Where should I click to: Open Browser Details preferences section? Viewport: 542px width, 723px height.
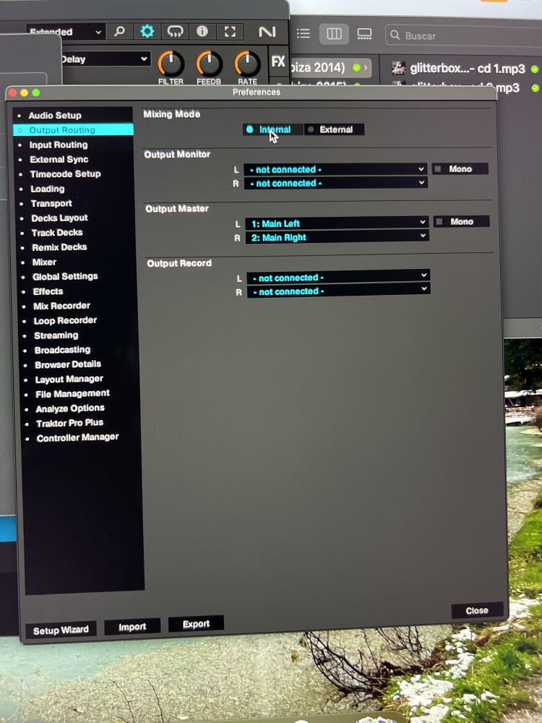(x=68, y=364)
